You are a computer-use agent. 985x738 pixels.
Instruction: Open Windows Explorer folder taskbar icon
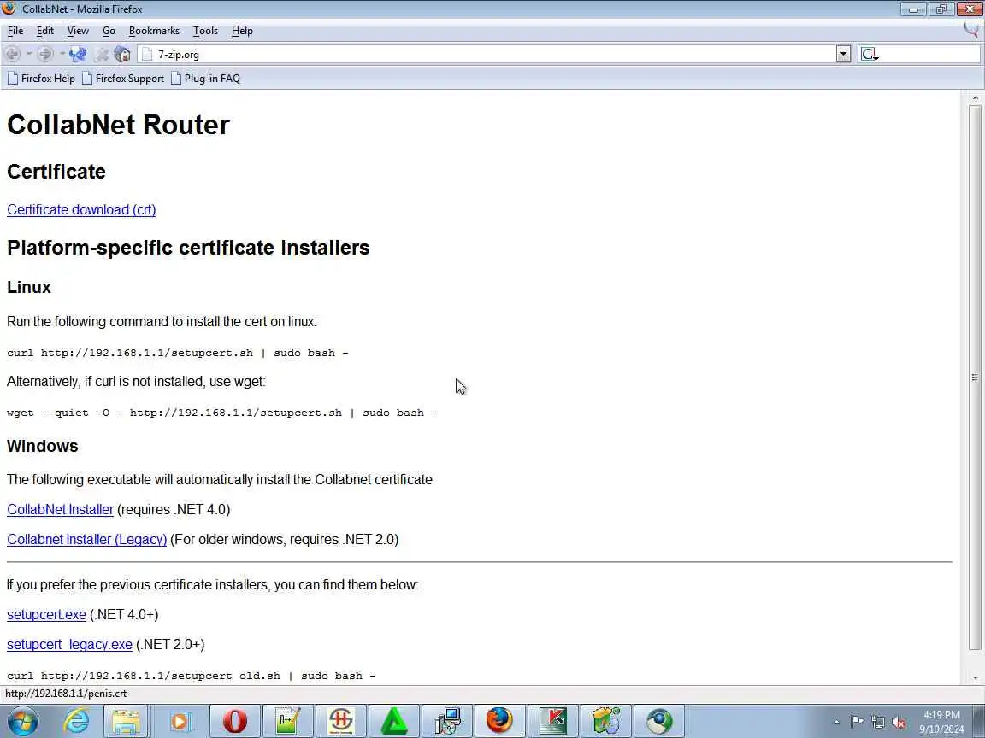pyautogui.click(x=126, y=721)
